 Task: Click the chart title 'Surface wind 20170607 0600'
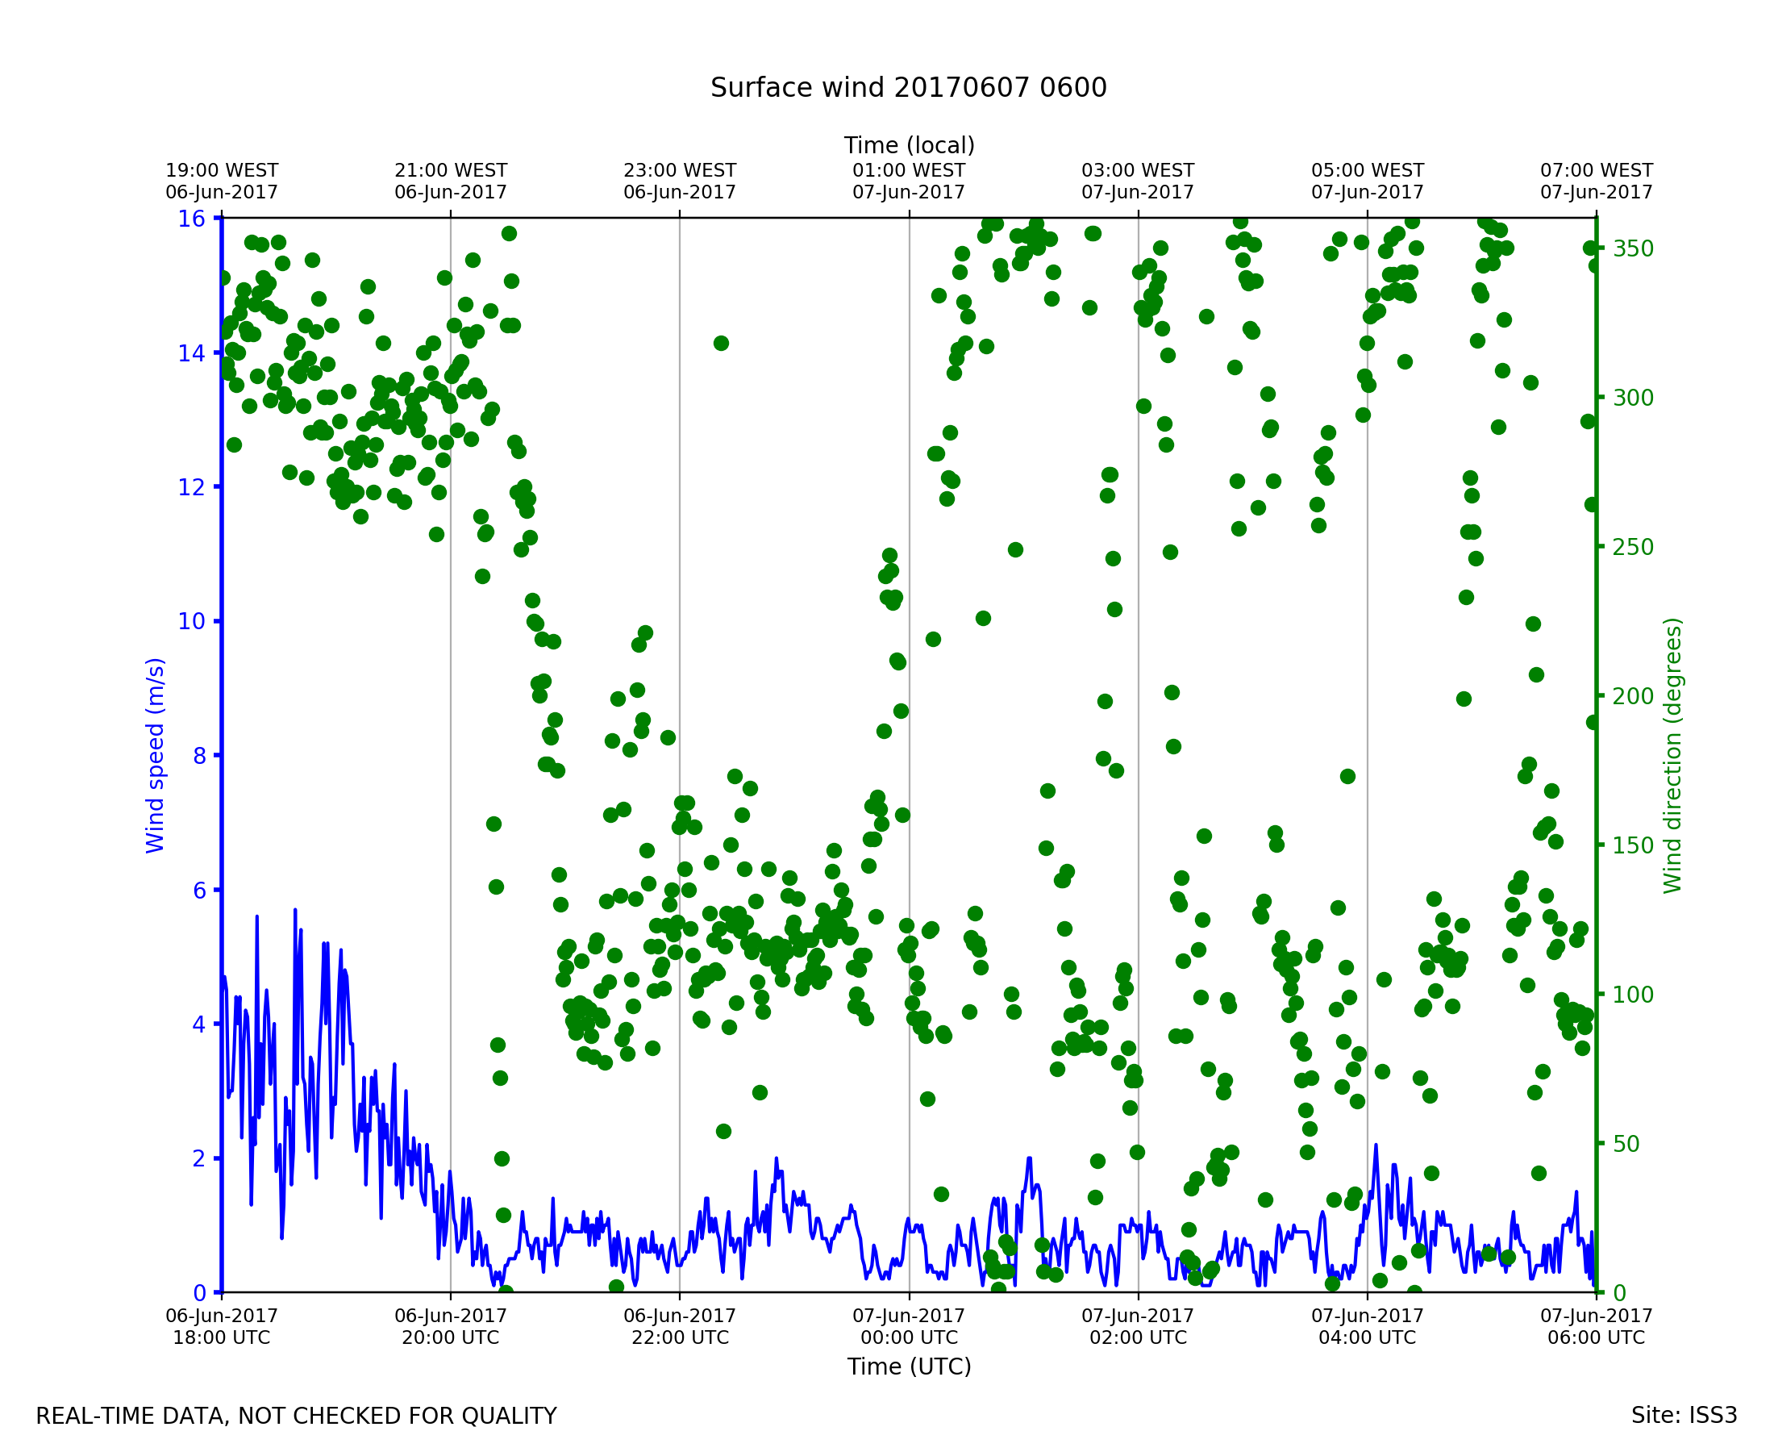(908, 88)
